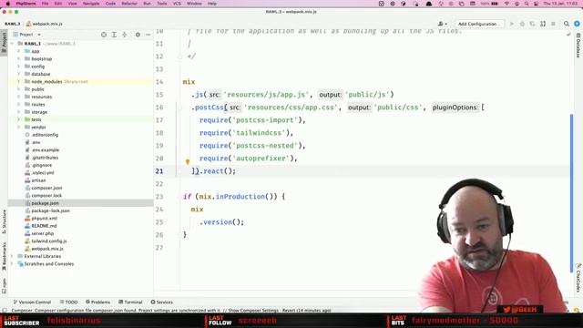Click RAWL.3 breadcrumb in navigation bar
Image resolution: width=583 pixels, height=328 pixels.
(12, 24)
